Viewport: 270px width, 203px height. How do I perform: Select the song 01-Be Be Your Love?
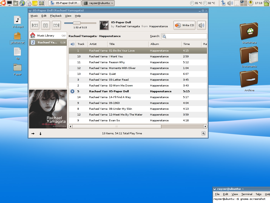138,50
